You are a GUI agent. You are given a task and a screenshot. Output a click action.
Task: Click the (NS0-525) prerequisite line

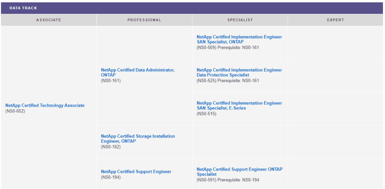(227, 81)
